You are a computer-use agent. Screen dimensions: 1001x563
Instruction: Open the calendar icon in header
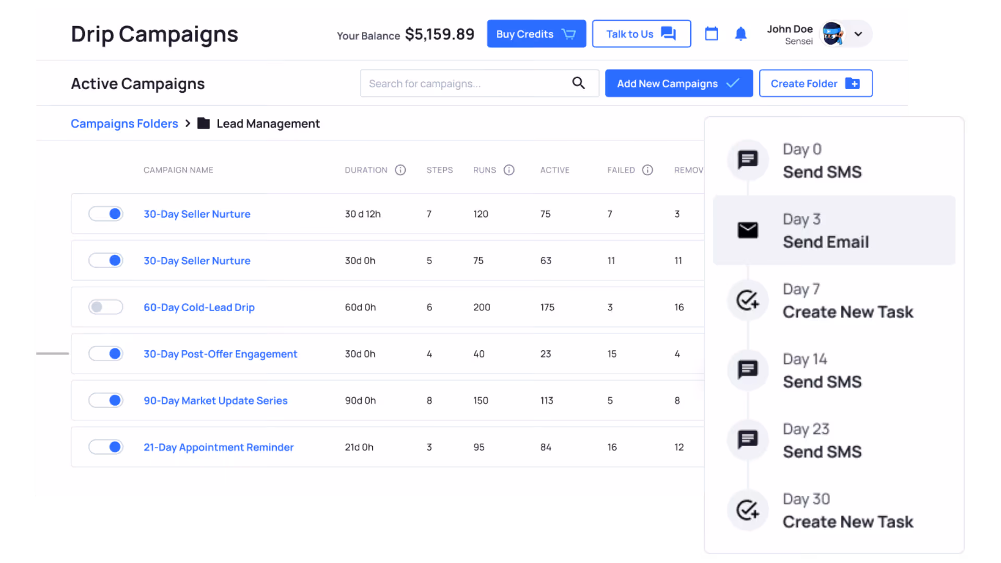click(x=711, y=34)
